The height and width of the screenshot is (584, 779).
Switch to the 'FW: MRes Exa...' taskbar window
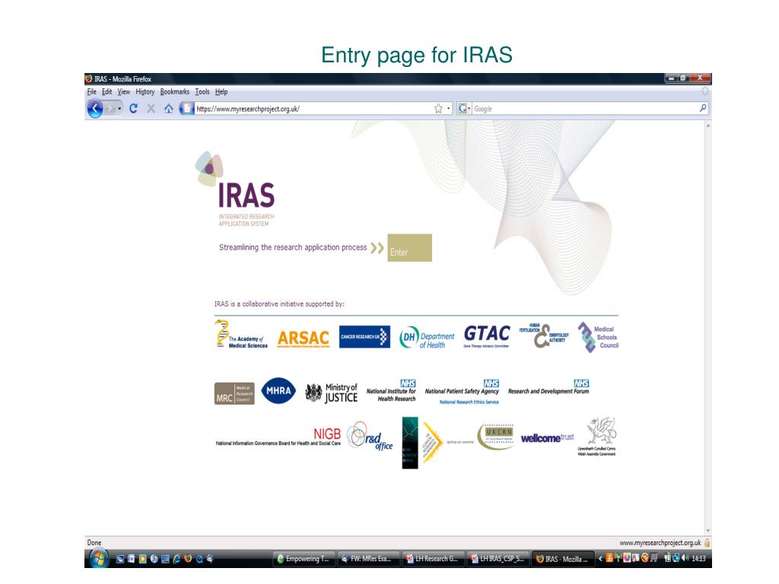[x=367, y=559]
